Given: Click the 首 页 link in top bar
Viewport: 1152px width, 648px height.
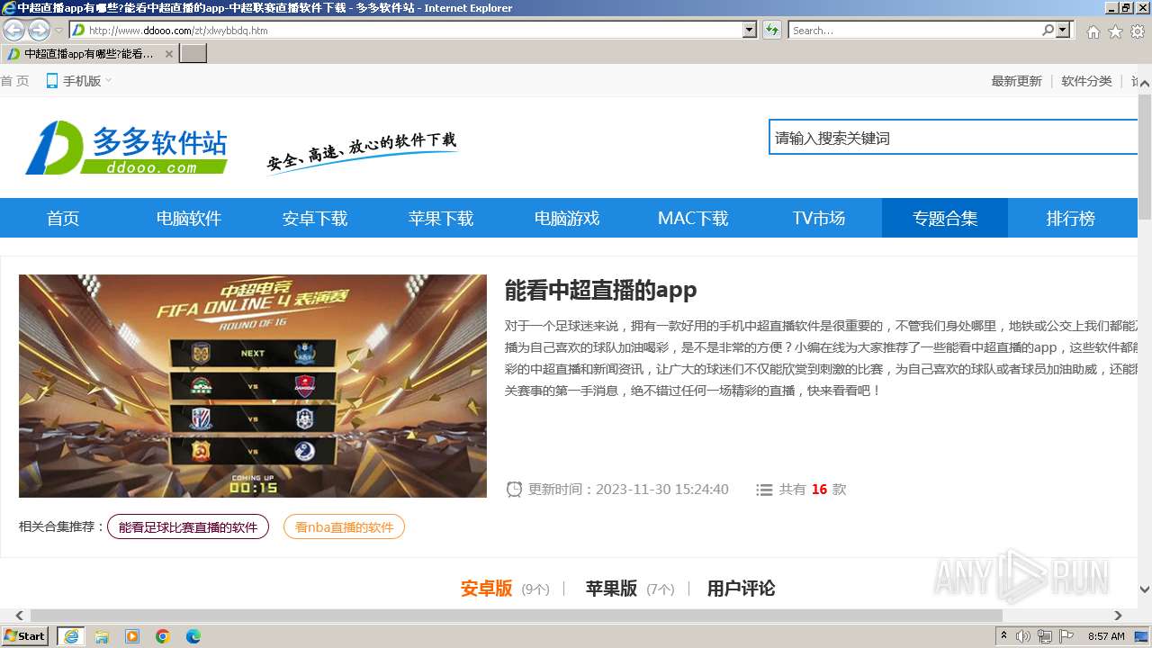Looking at the screenshot, I should pyautogui.click(x=14, y=81).
